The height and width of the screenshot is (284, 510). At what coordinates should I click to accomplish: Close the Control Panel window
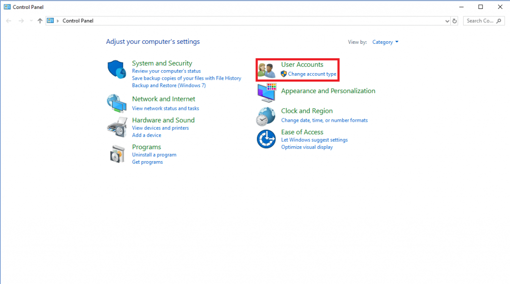tap(500, 7)
